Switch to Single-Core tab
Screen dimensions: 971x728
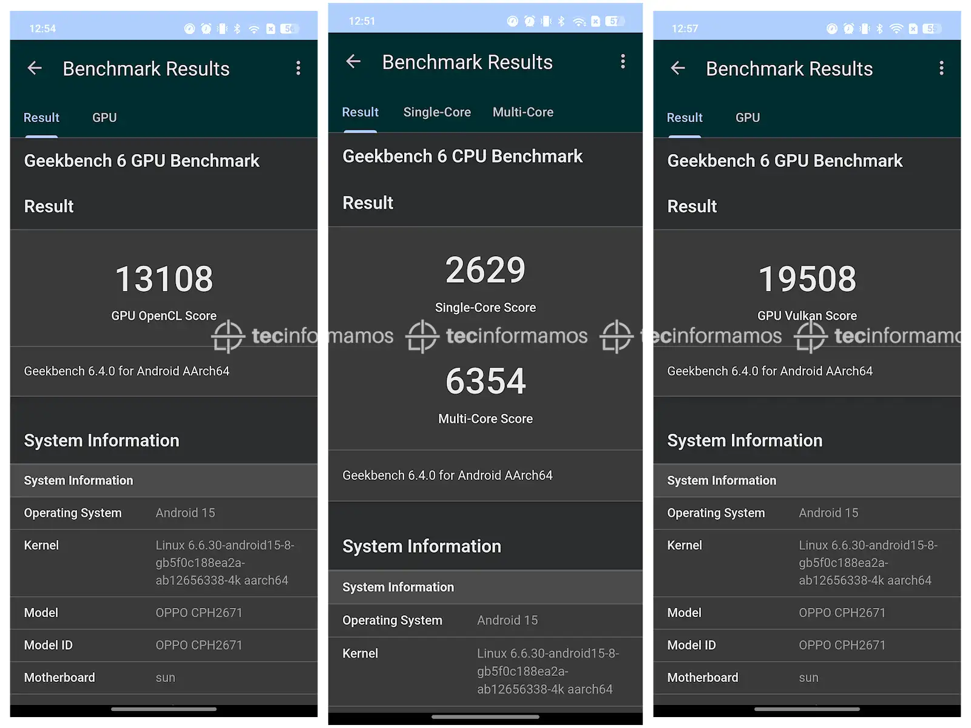pos(437,112)
